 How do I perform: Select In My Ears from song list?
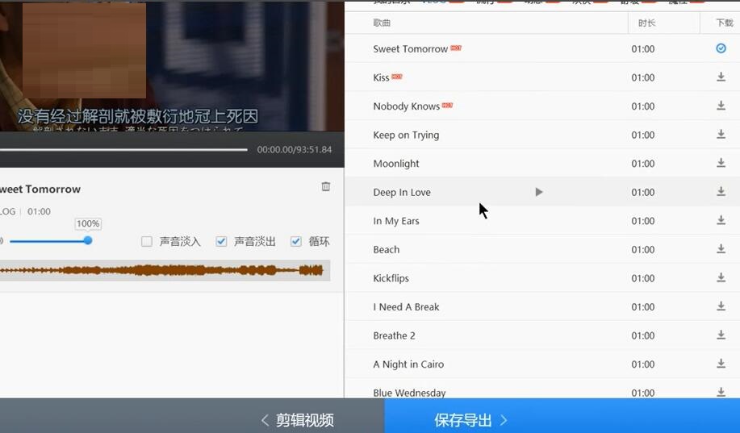tap(396, 221)
